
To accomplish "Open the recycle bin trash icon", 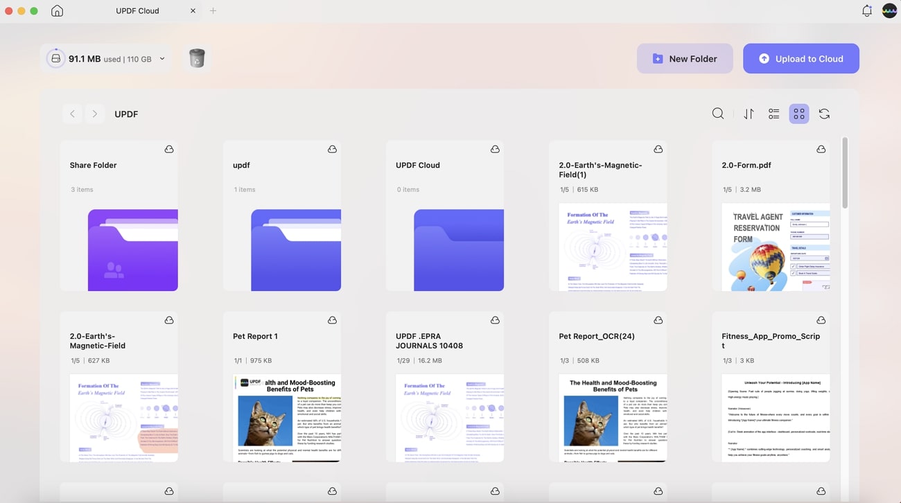I will point(197,59).
